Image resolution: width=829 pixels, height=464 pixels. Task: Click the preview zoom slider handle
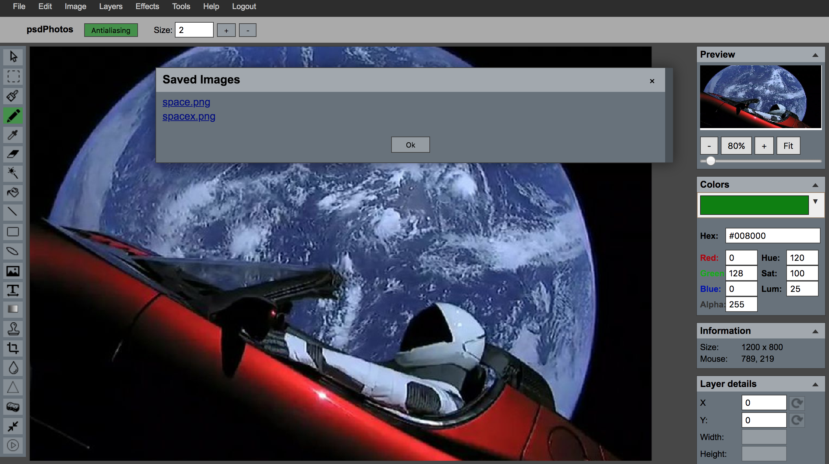tap(710, 161)
